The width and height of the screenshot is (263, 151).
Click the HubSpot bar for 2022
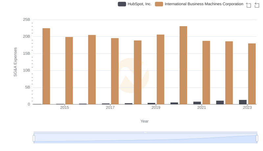click(x=220, y=103)
